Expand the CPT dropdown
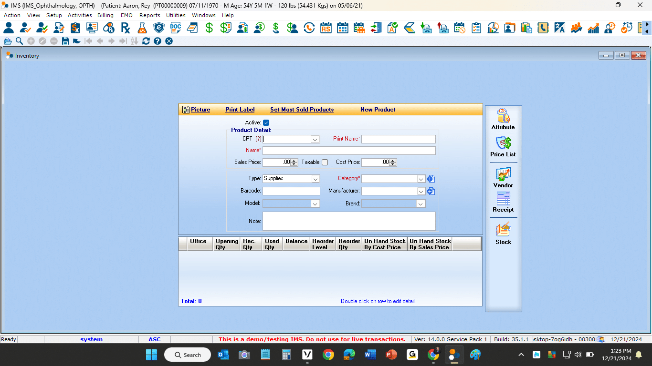 tap(315, 140)
